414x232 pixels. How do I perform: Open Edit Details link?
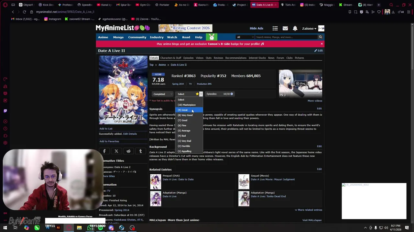130,134
